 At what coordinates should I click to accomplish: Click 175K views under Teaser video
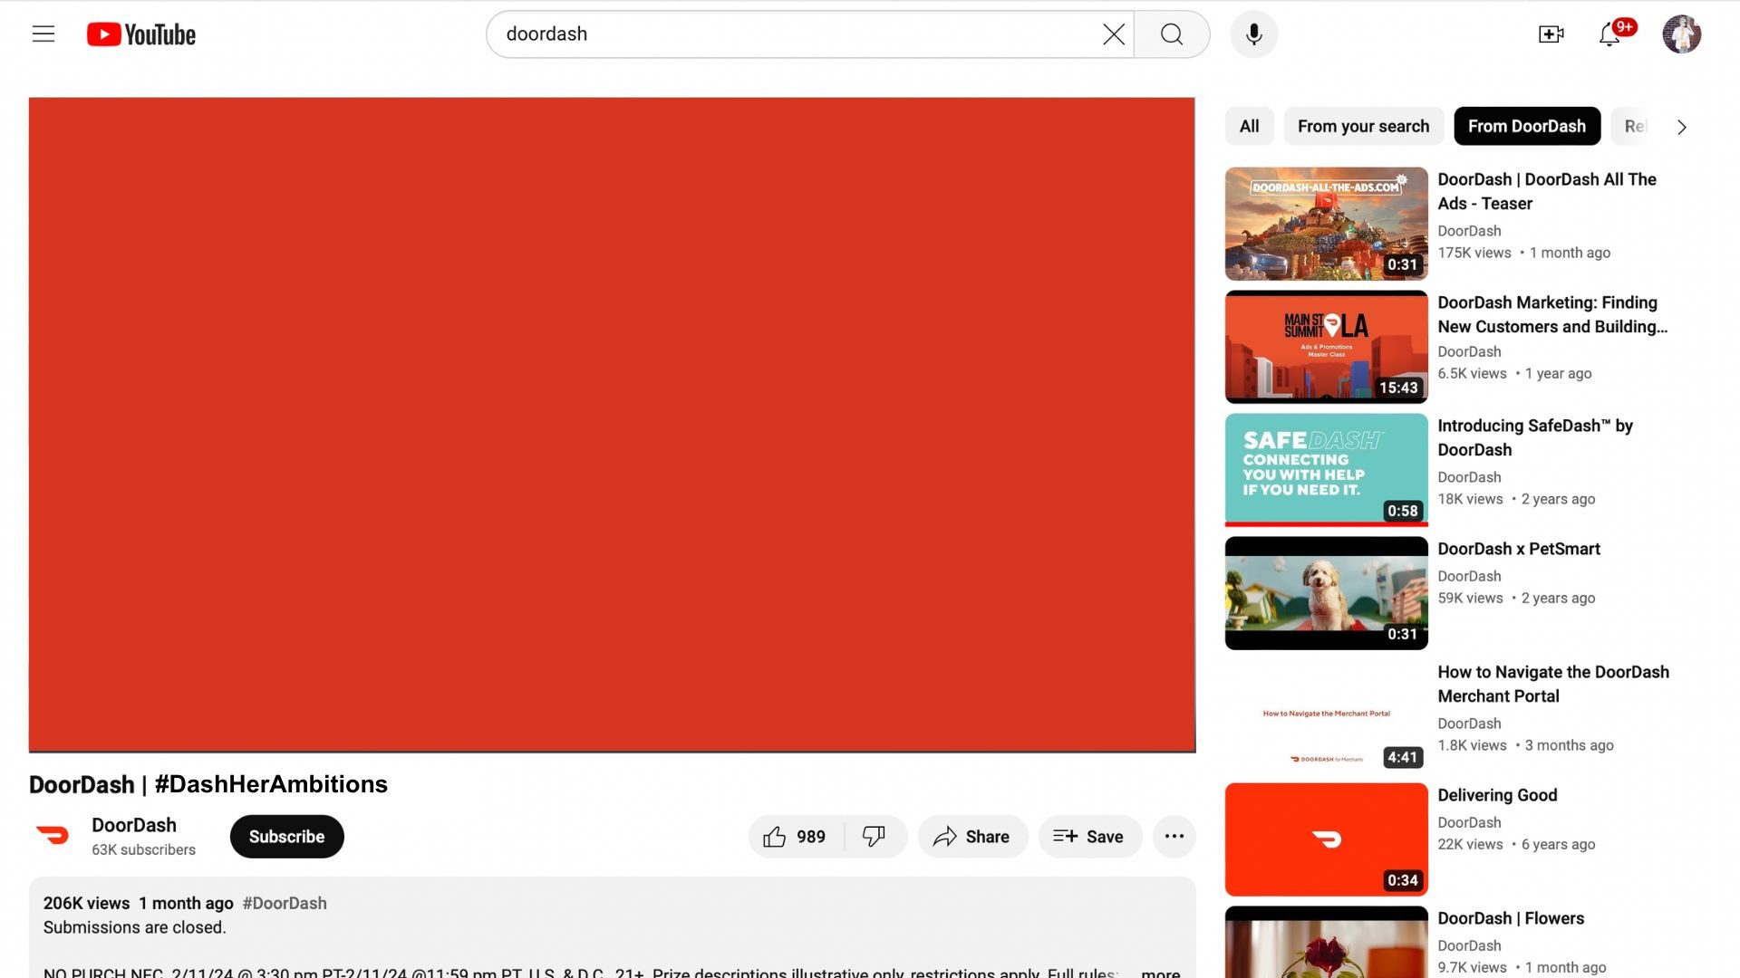tap(1474, 253)
